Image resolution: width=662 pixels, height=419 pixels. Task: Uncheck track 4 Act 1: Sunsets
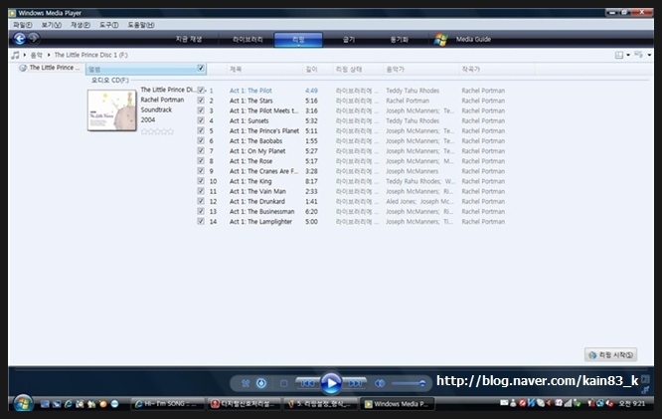[201, 120]
